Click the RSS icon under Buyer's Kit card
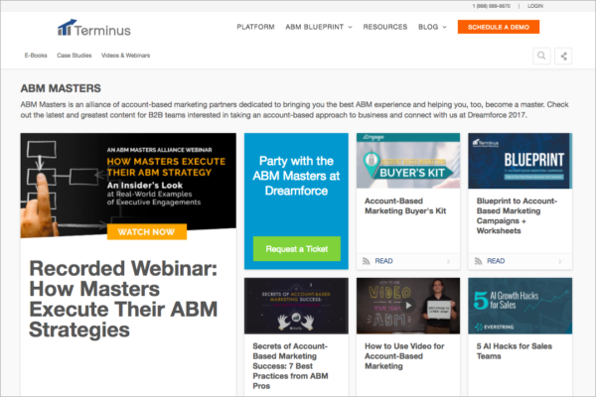The height and width of the screenshot is (397, 596). click(x=366, y=261)
